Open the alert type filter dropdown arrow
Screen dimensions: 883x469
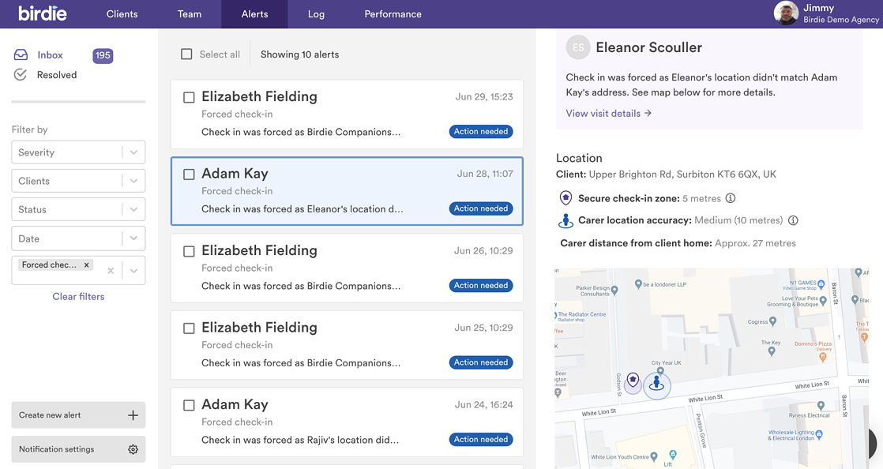coord(133,271)
